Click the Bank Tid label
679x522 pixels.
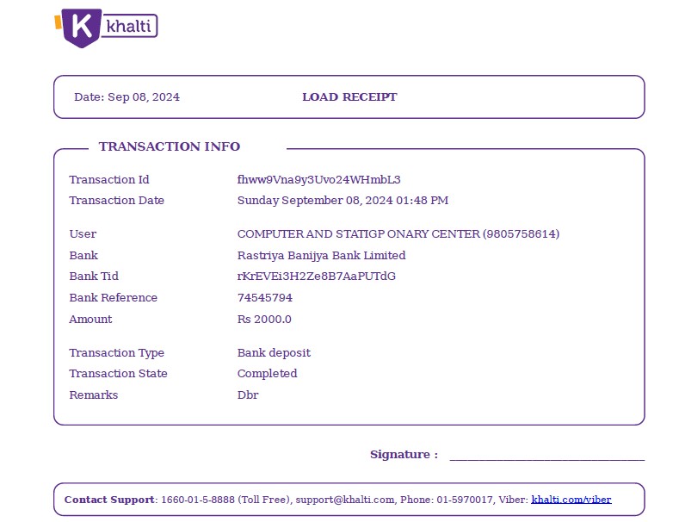pyautogui.click(x=94, y=277)
